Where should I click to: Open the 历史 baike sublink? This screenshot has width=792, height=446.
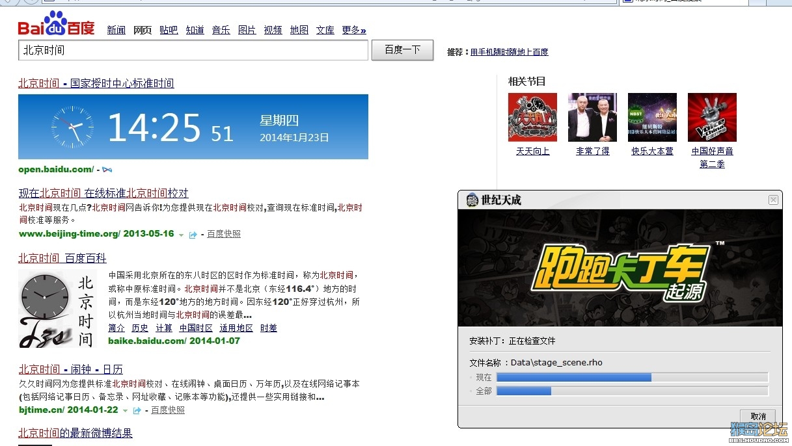[x=140, y=328]
